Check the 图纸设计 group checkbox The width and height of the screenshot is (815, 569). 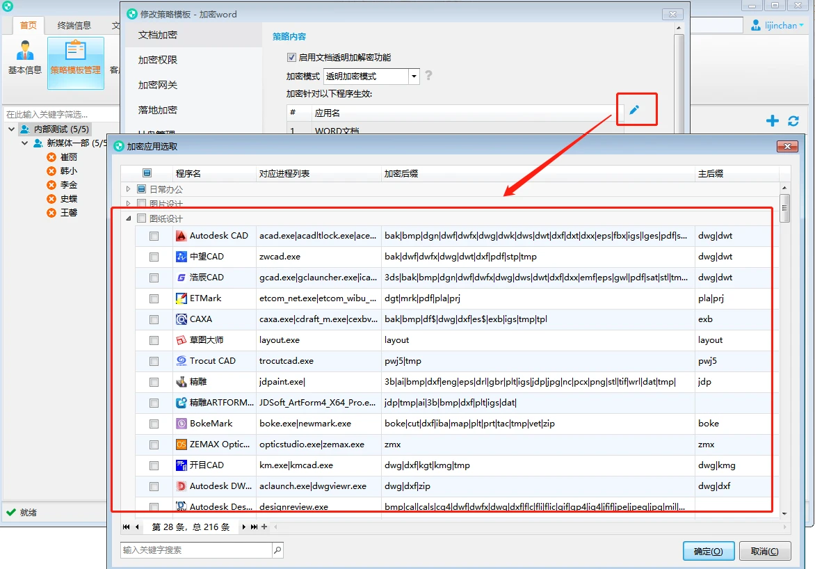pos(141,218)
